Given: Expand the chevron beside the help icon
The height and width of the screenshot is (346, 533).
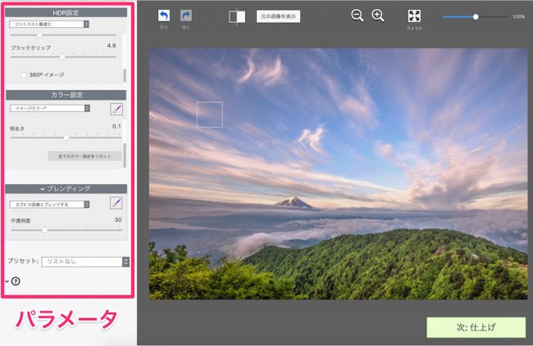Looking at the screenshot, I should (7, 281).
